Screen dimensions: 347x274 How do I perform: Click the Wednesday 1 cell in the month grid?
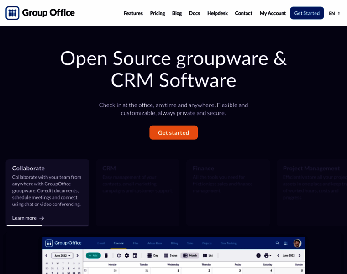166,271
